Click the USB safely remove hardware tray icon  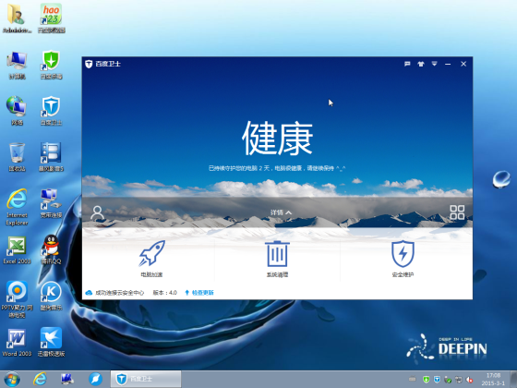(x=448, y=380)
